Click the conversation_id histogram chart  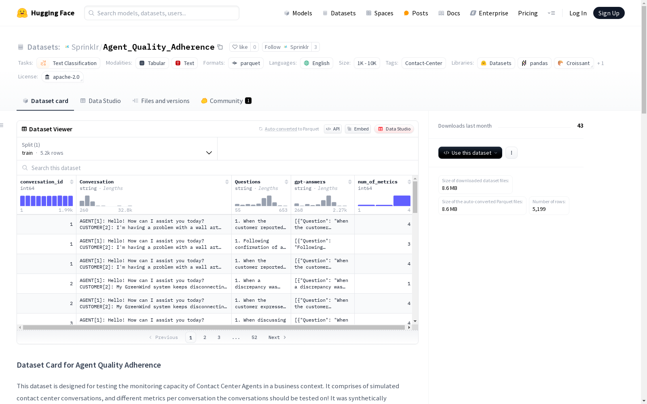[x=47, y=201]
